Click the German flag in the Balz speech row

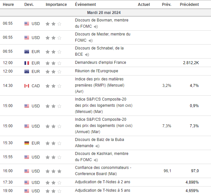click(27, 143)
